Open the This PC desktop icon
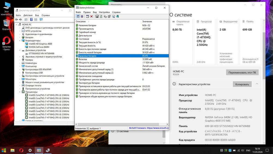Image resolution: width=273 pixels, height=154 pixels. [x=7, y=9]
